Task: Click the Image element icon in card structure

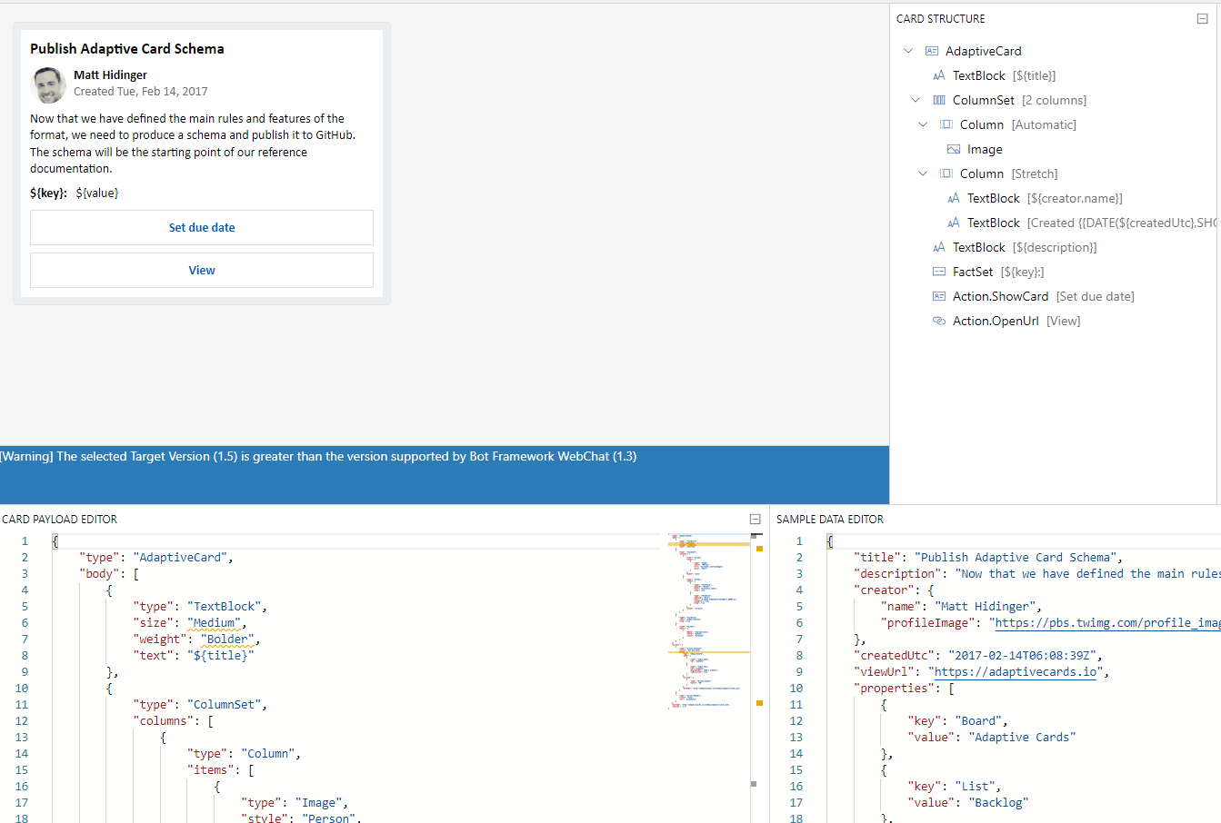Action: click(954, 150)
